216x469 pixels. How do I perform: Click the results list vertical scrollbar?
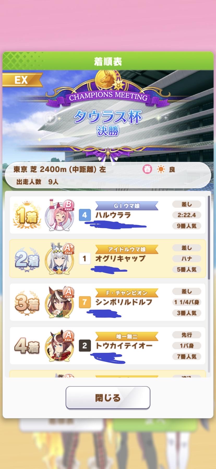[209, 237]
